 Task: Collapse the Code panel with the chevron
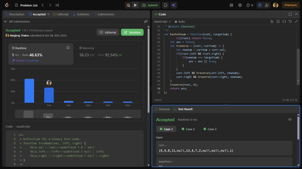tap(296, 14)
